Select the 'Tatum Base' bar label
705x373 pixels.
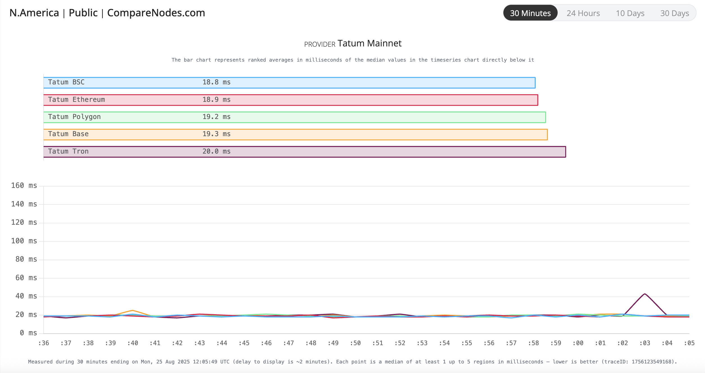point(68,134)
